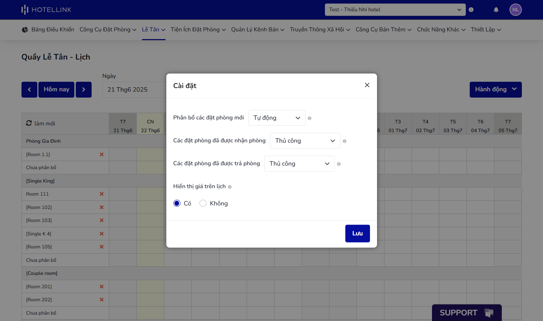543x321 pixels.
Task: Open Các đặt phòng đã được trả phòng dropdown
Action: click(299, 163)
